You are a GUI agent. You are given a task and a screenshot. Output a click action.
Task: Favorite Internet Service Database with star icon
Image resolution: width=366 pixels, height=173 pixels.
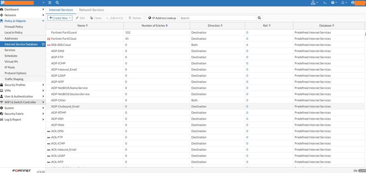coord(43,44)
